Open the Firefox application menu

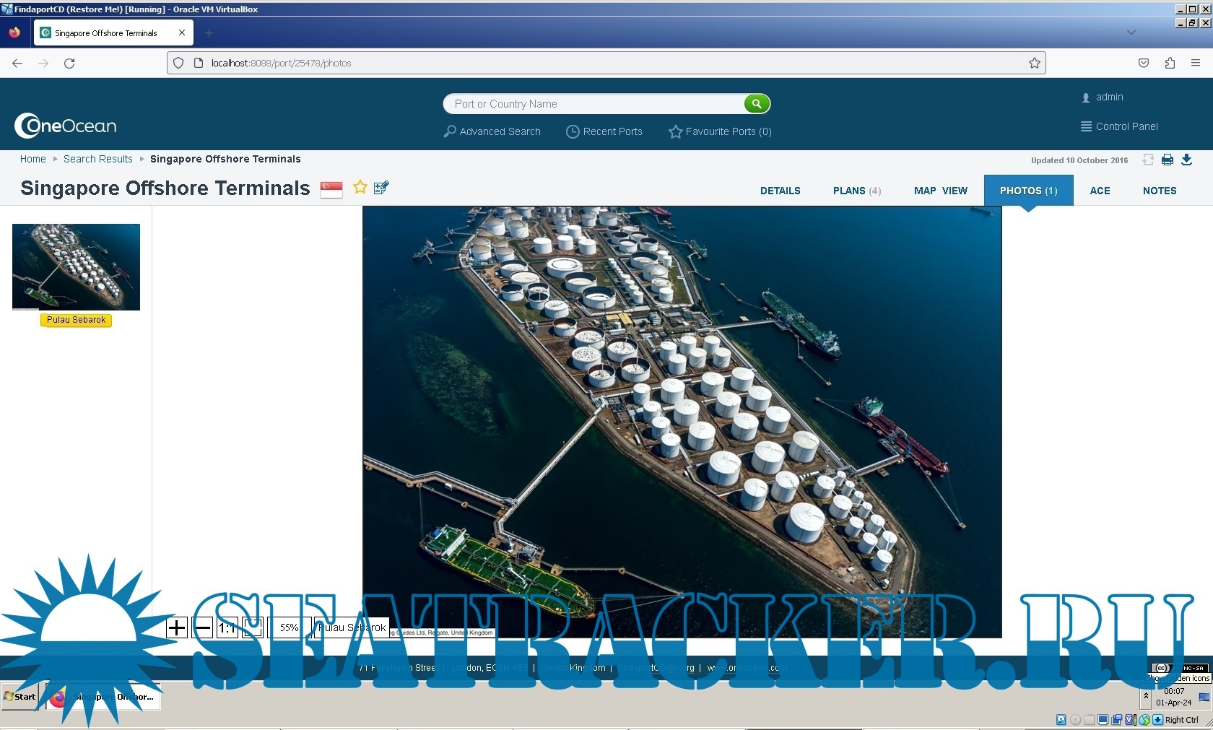[1196, 63]
